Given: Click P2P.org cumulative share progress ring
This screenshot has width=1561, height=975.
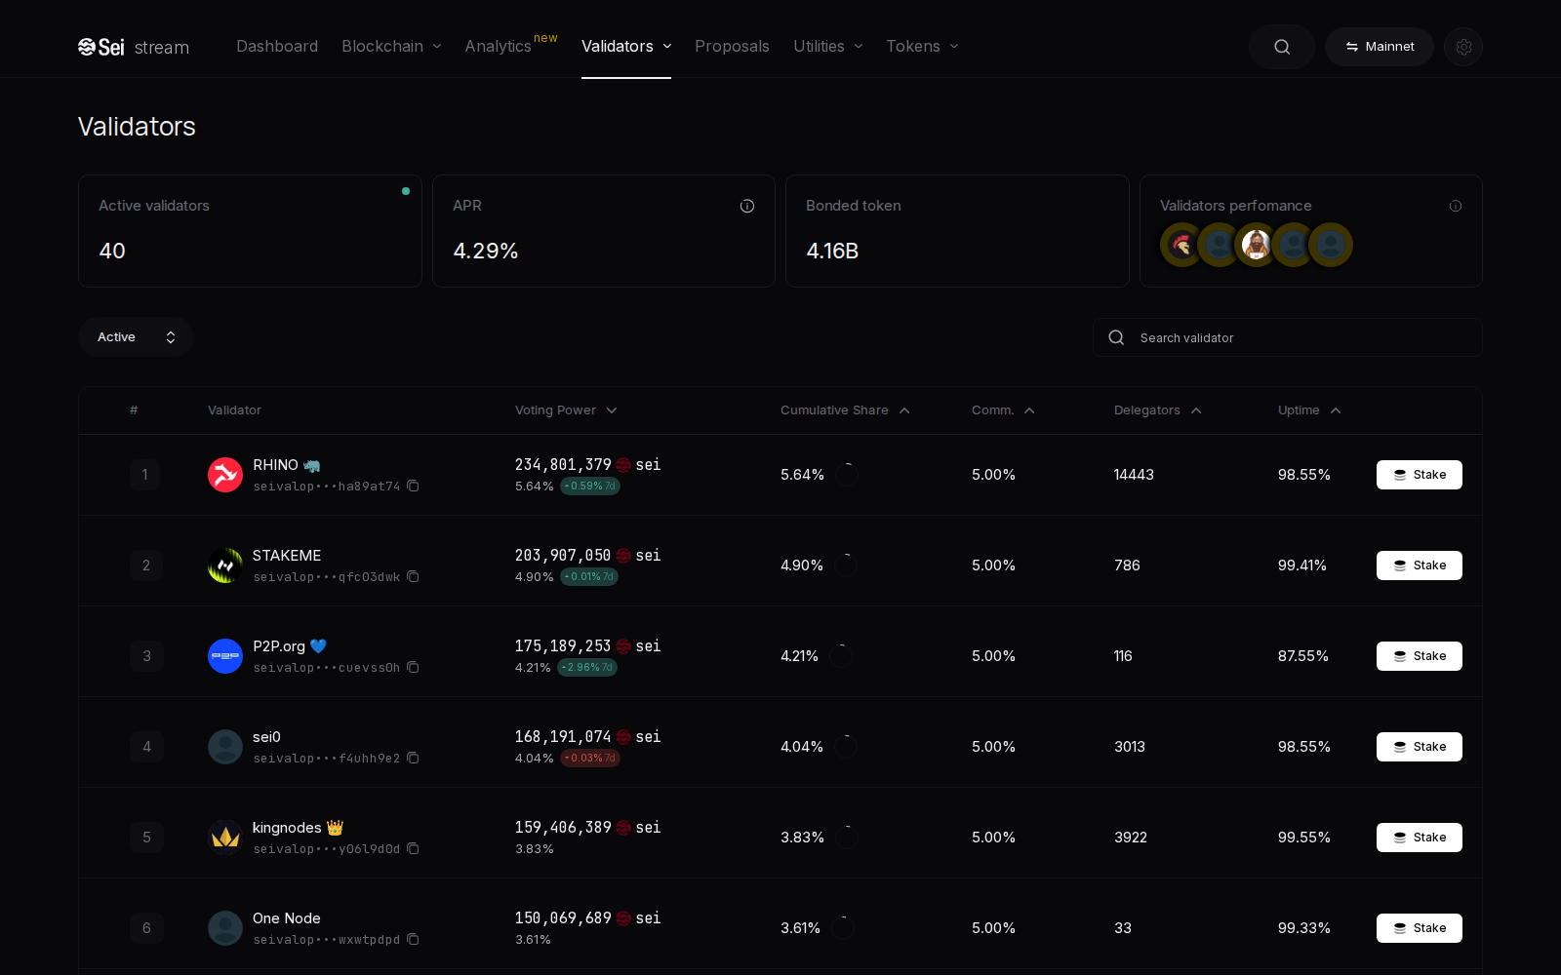Looking at the screenshot, I should [841, 656].
